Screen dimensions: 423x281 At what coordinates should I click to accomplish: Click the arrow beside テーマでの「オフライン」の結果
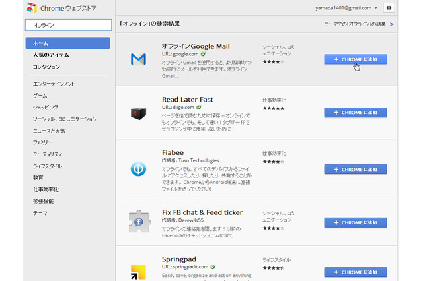392,24
